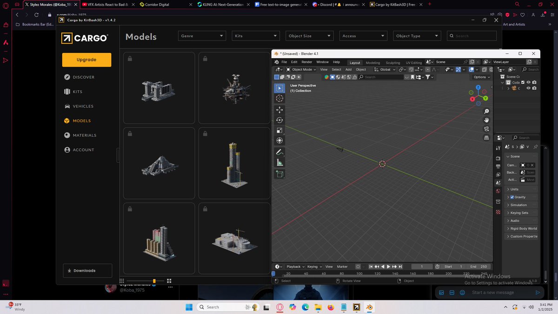Viewport: 558px width, 314px height.
Task: Open the Object Mode dropdown
Action: coord(301,69)
